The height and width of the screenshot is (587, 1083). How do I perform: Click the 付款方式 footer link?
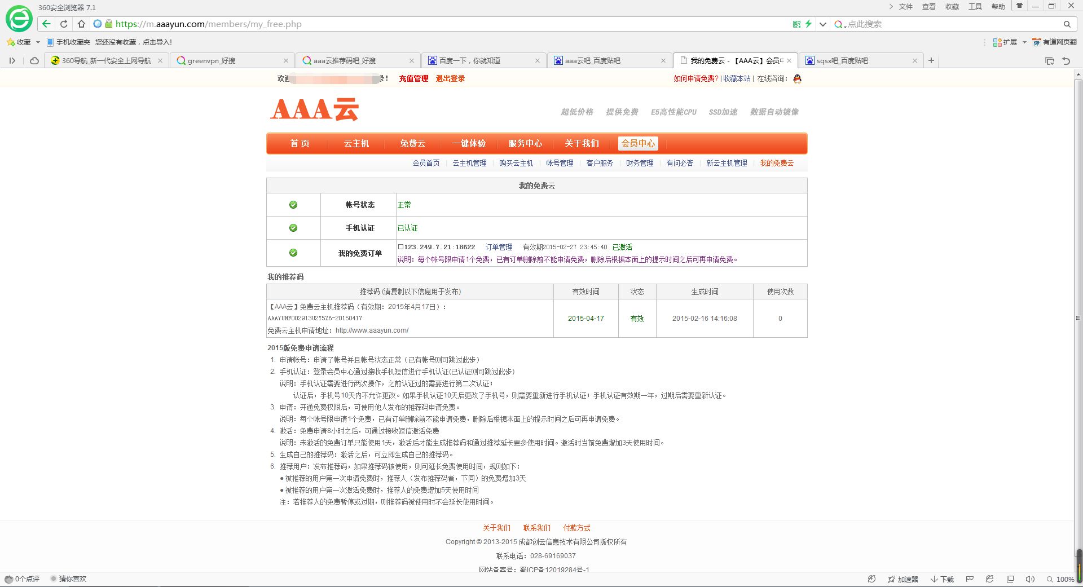click(x=576, y=528)
